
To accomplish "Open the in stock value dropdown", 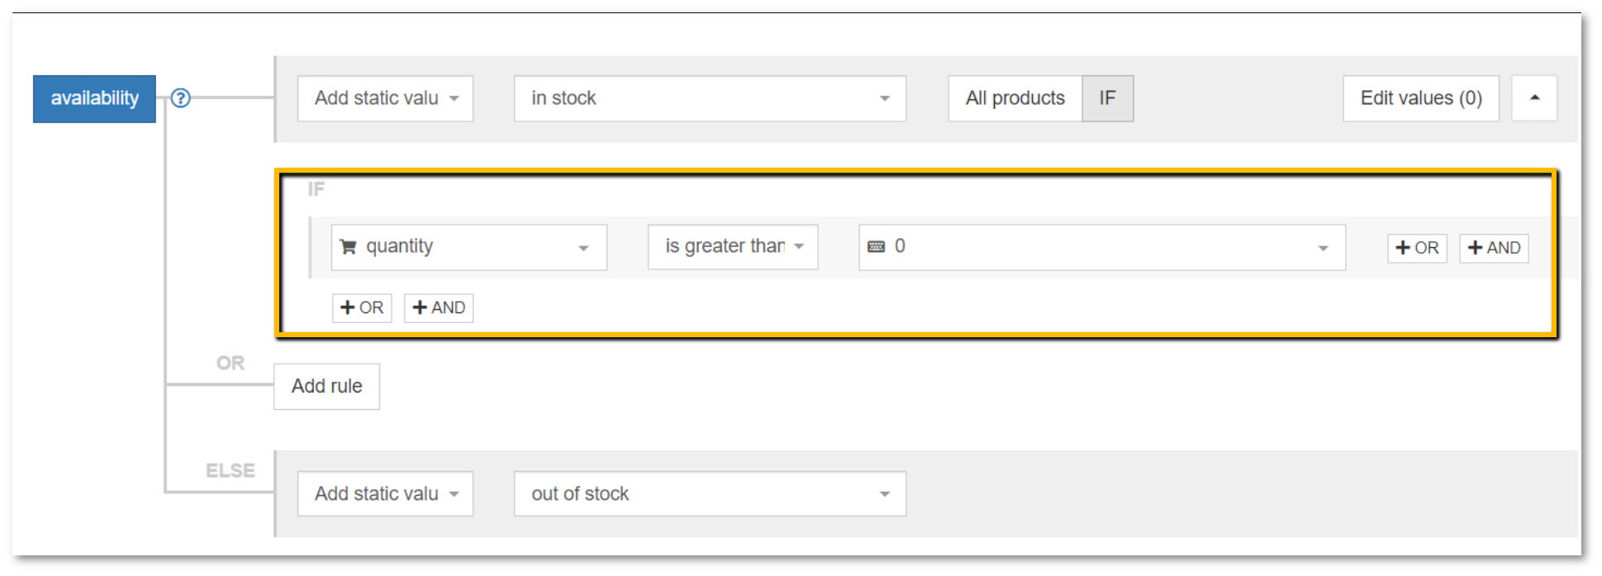I will (x=708, y=98).
